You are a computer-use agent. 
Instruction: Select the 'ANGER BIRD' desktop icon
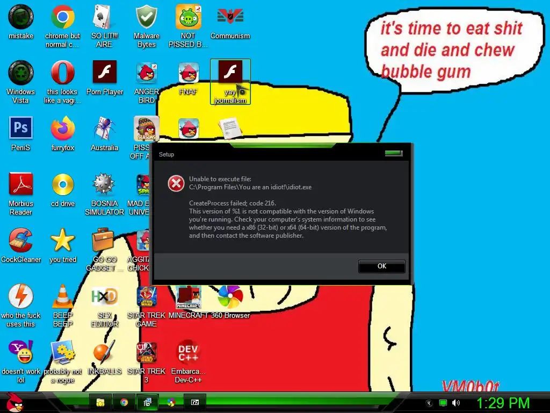[146, 82]
